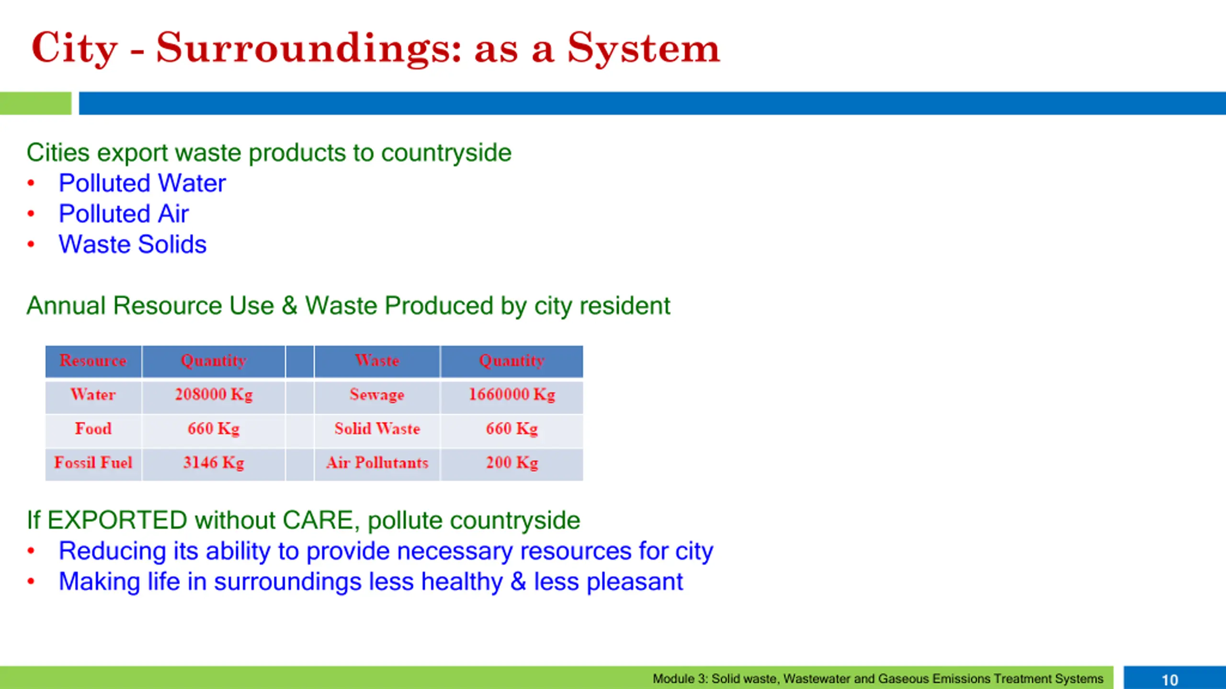Click the slide title 'City - Surroundings: as a System'

375,48
